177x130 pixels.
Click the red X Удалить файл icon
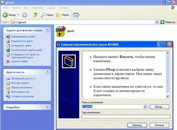(8, 61)
